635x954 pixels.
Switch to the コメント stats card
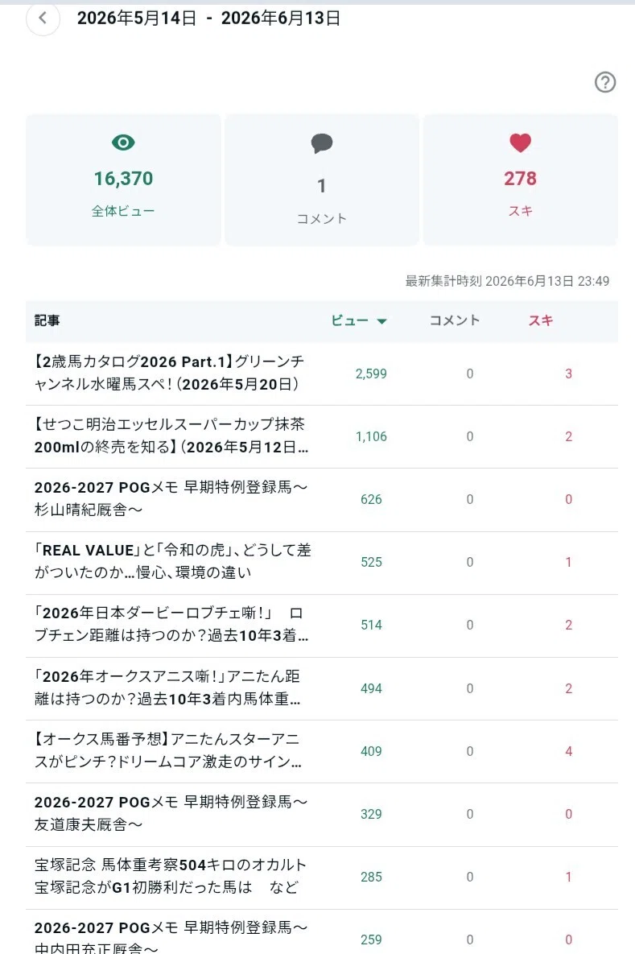click(x=322, y=180)
